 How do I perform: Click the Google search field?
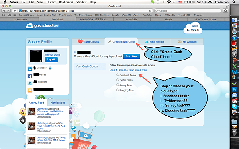[x=188, y=11]
